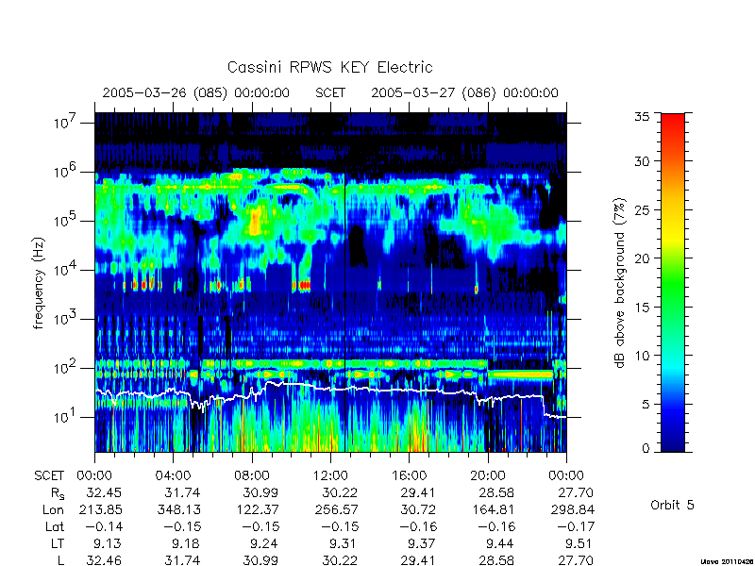Viewport: 755px width, 566px height.
Task: Click the Rs row label
Action: pos(57,493)
